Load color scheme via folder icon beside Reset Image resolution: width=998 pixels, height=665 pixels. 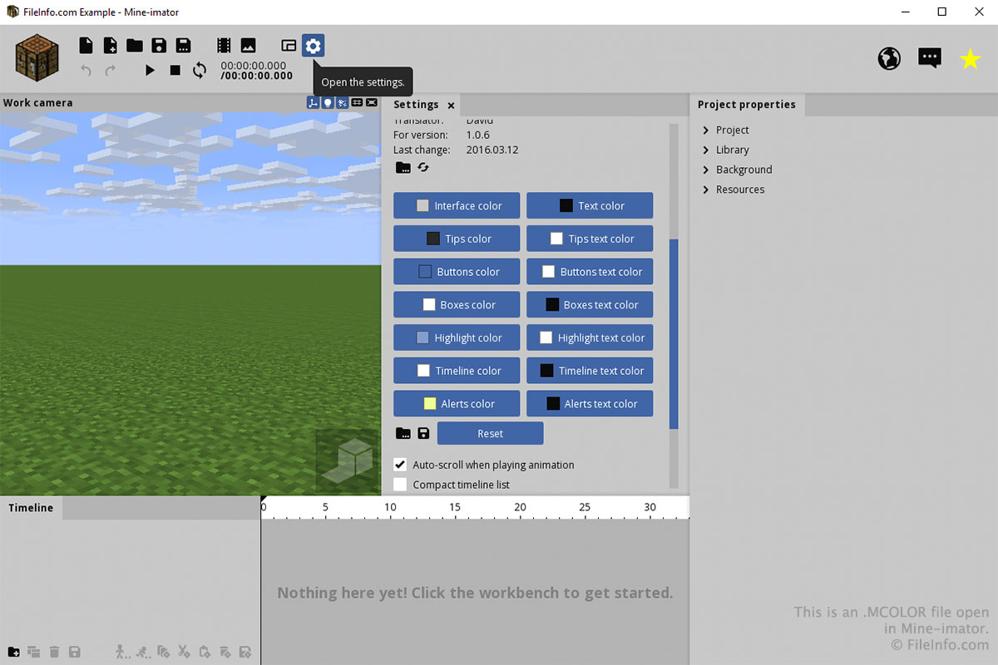[x=403, y=433]
